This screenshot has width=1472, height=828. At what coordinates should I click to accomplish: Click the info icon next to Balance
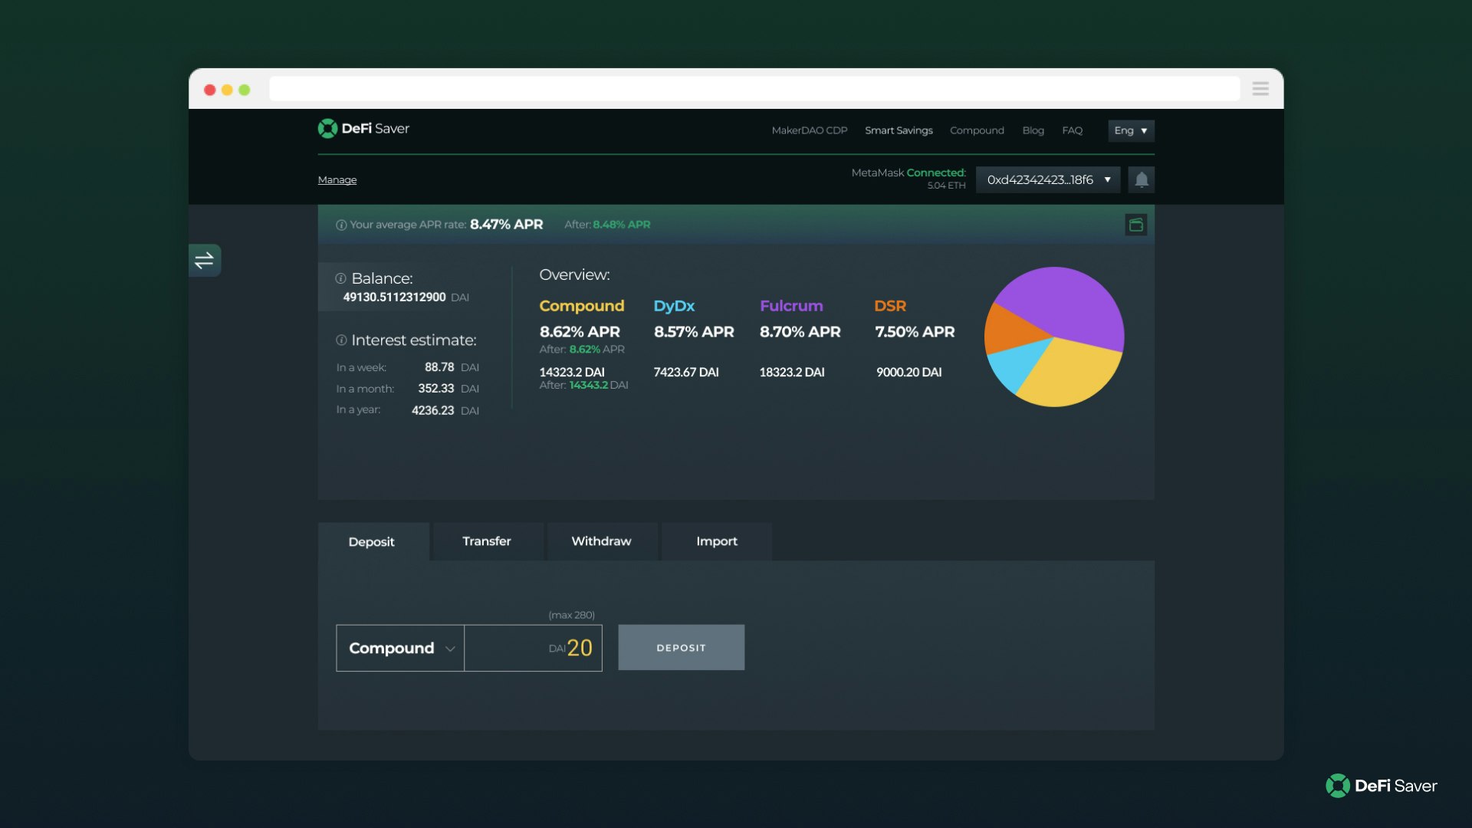340,278
